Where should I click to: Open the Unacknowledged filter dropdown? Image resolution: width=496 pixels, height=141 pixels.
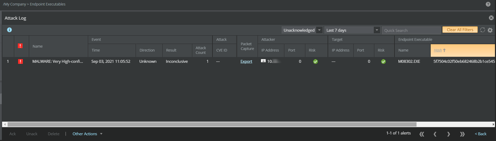302,30
